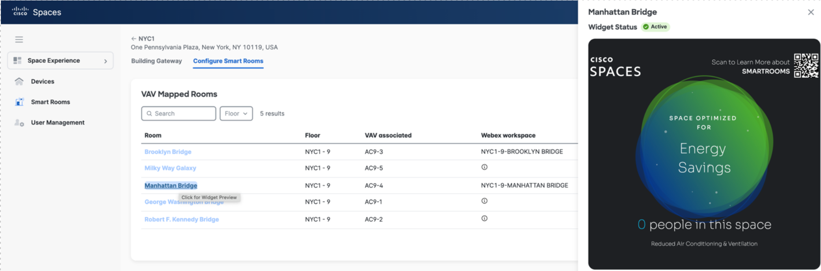Close the Manhattan Bridge widget panel
The height and width of the screenshot is (271, 821).
click(x=810, y=12)
